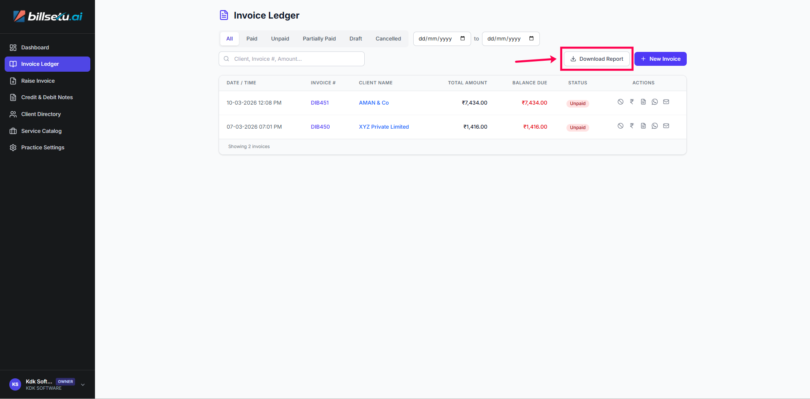The height and width of the screenshot is (399, 810).
Task: Show Cancelled invoices tab
Action: tap(388, 39)
